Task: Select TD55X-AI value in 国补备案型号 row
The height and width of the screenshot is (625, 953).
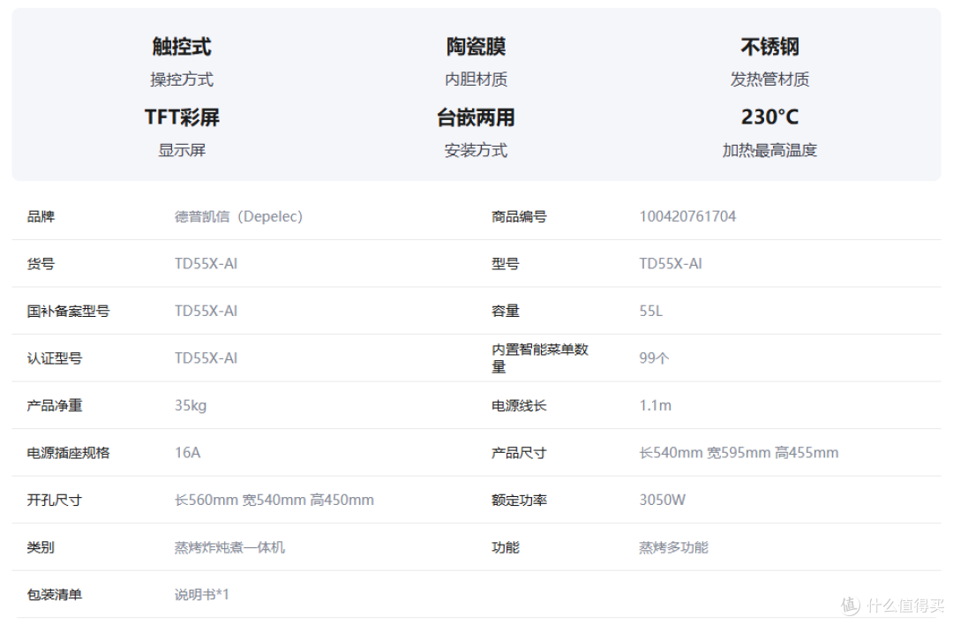Action: pos(206,312)
